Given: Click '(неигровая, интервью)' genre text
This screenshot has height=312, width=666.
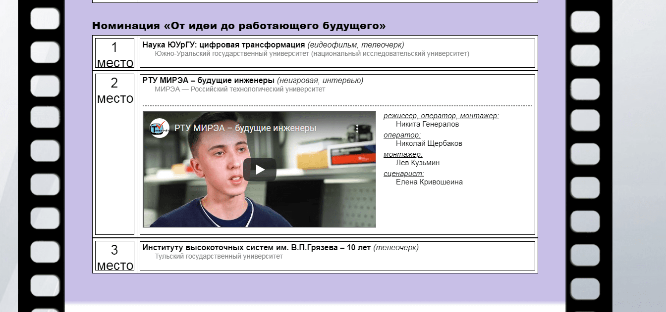Looking at the screenshot, I should pyautogui.click(x=320, y=81).
